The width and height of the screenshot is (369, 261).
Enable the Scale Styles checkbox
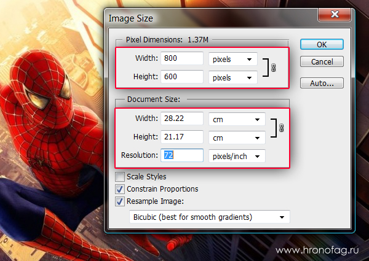point(120,177)
